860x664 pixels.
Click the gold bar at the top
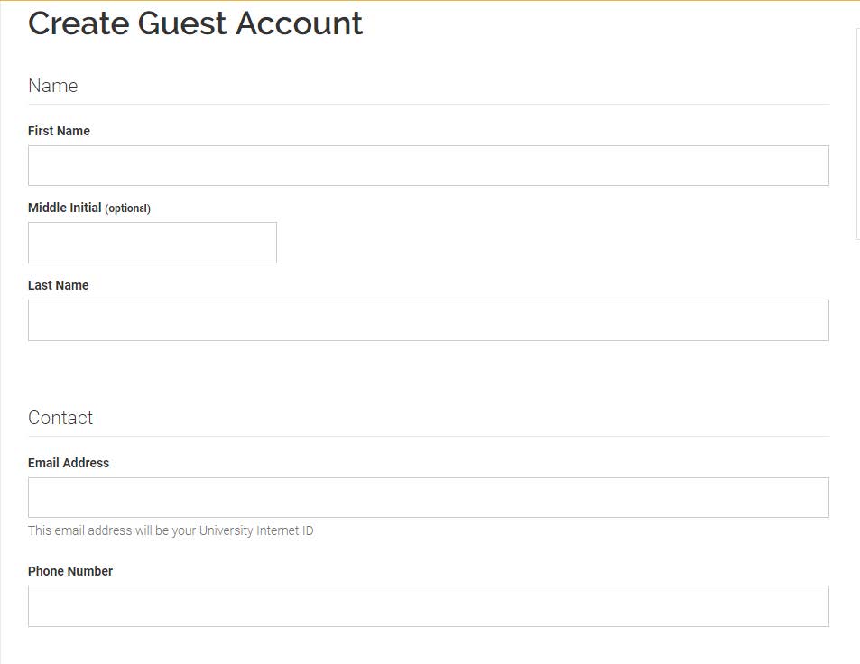(430, 2)
